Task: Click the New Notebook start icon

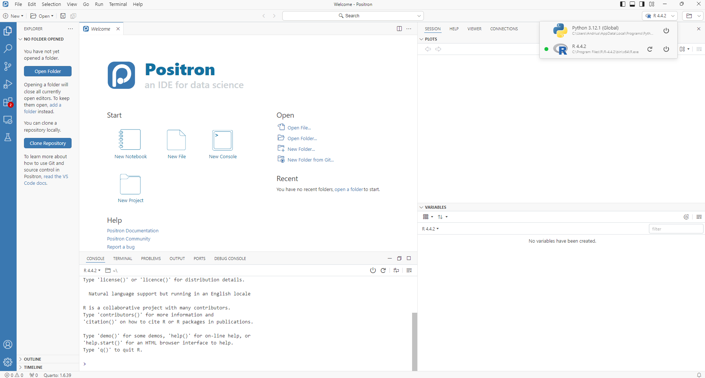Action: tap(130, 139)
